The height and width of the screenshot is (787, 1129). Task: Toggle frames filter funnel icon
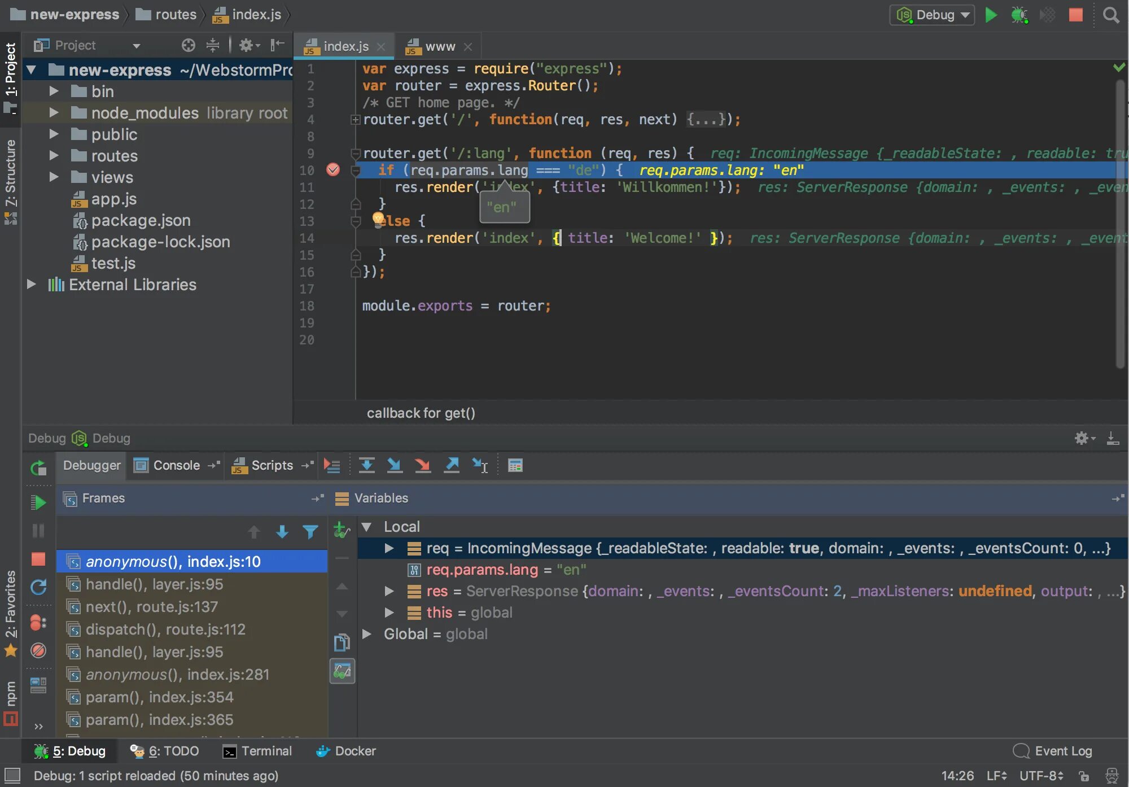pyautogui.click(x=310, y=531)
